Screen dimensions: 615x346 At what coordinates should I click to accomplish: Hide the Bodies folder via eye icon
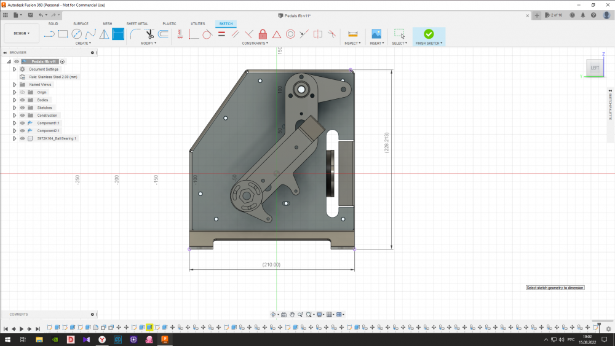[x=22, y=100]
